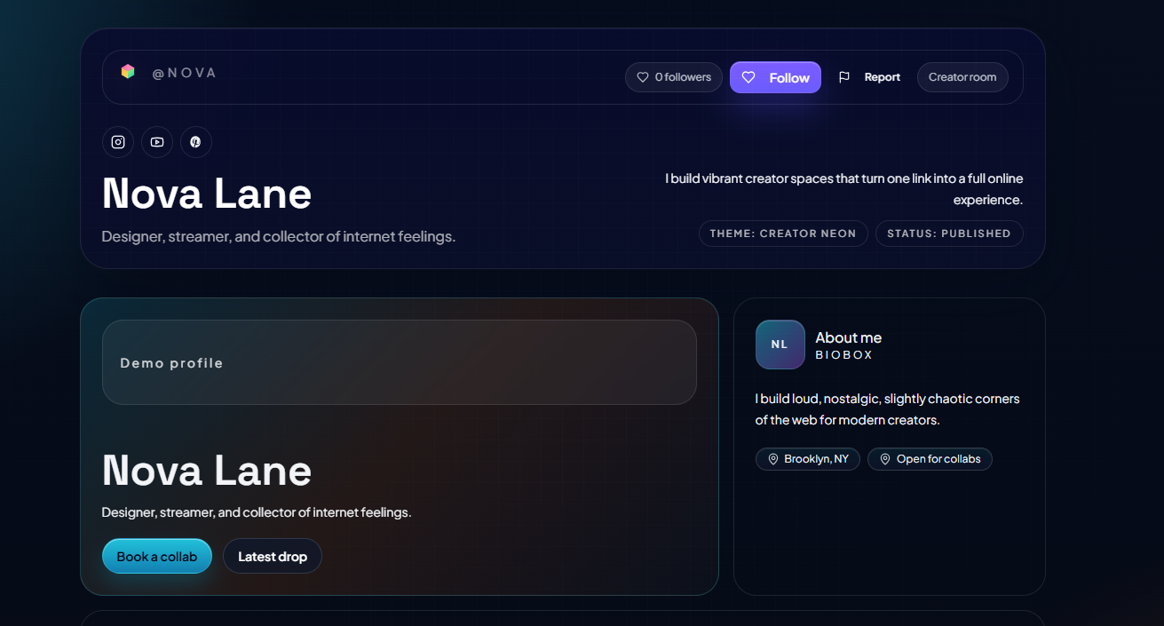Open the YouTube channel icon
This screenshot has height=626, width=1164.
tap(157, 142)
